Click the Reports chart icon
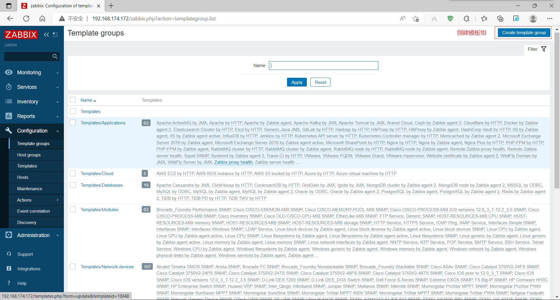 point(9,116)
